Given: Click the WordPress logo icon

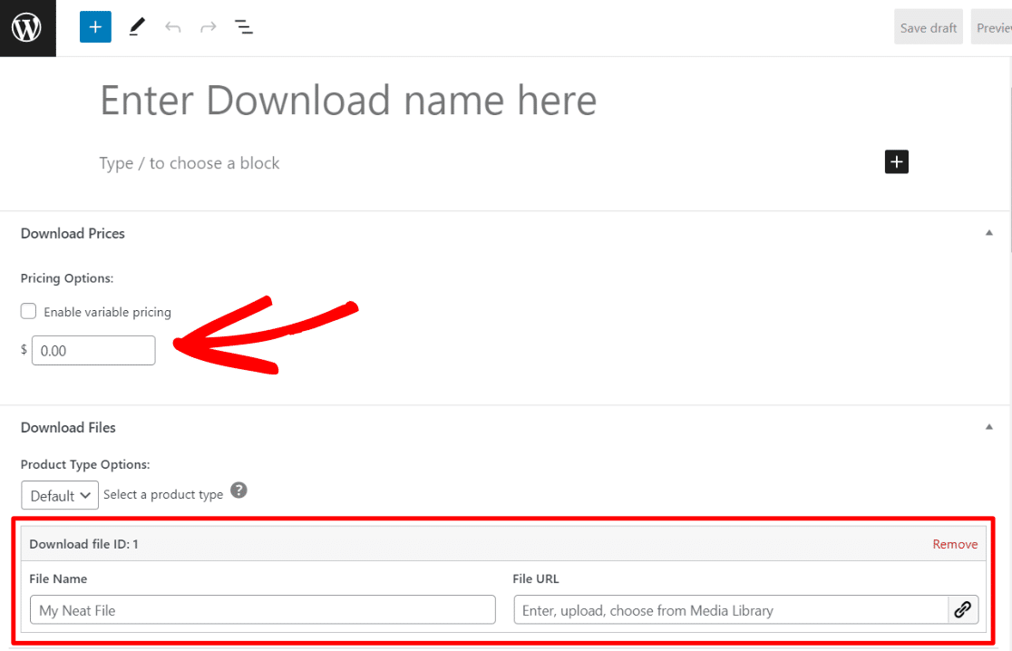Looking at the screenshot, I should pos(27,27).
